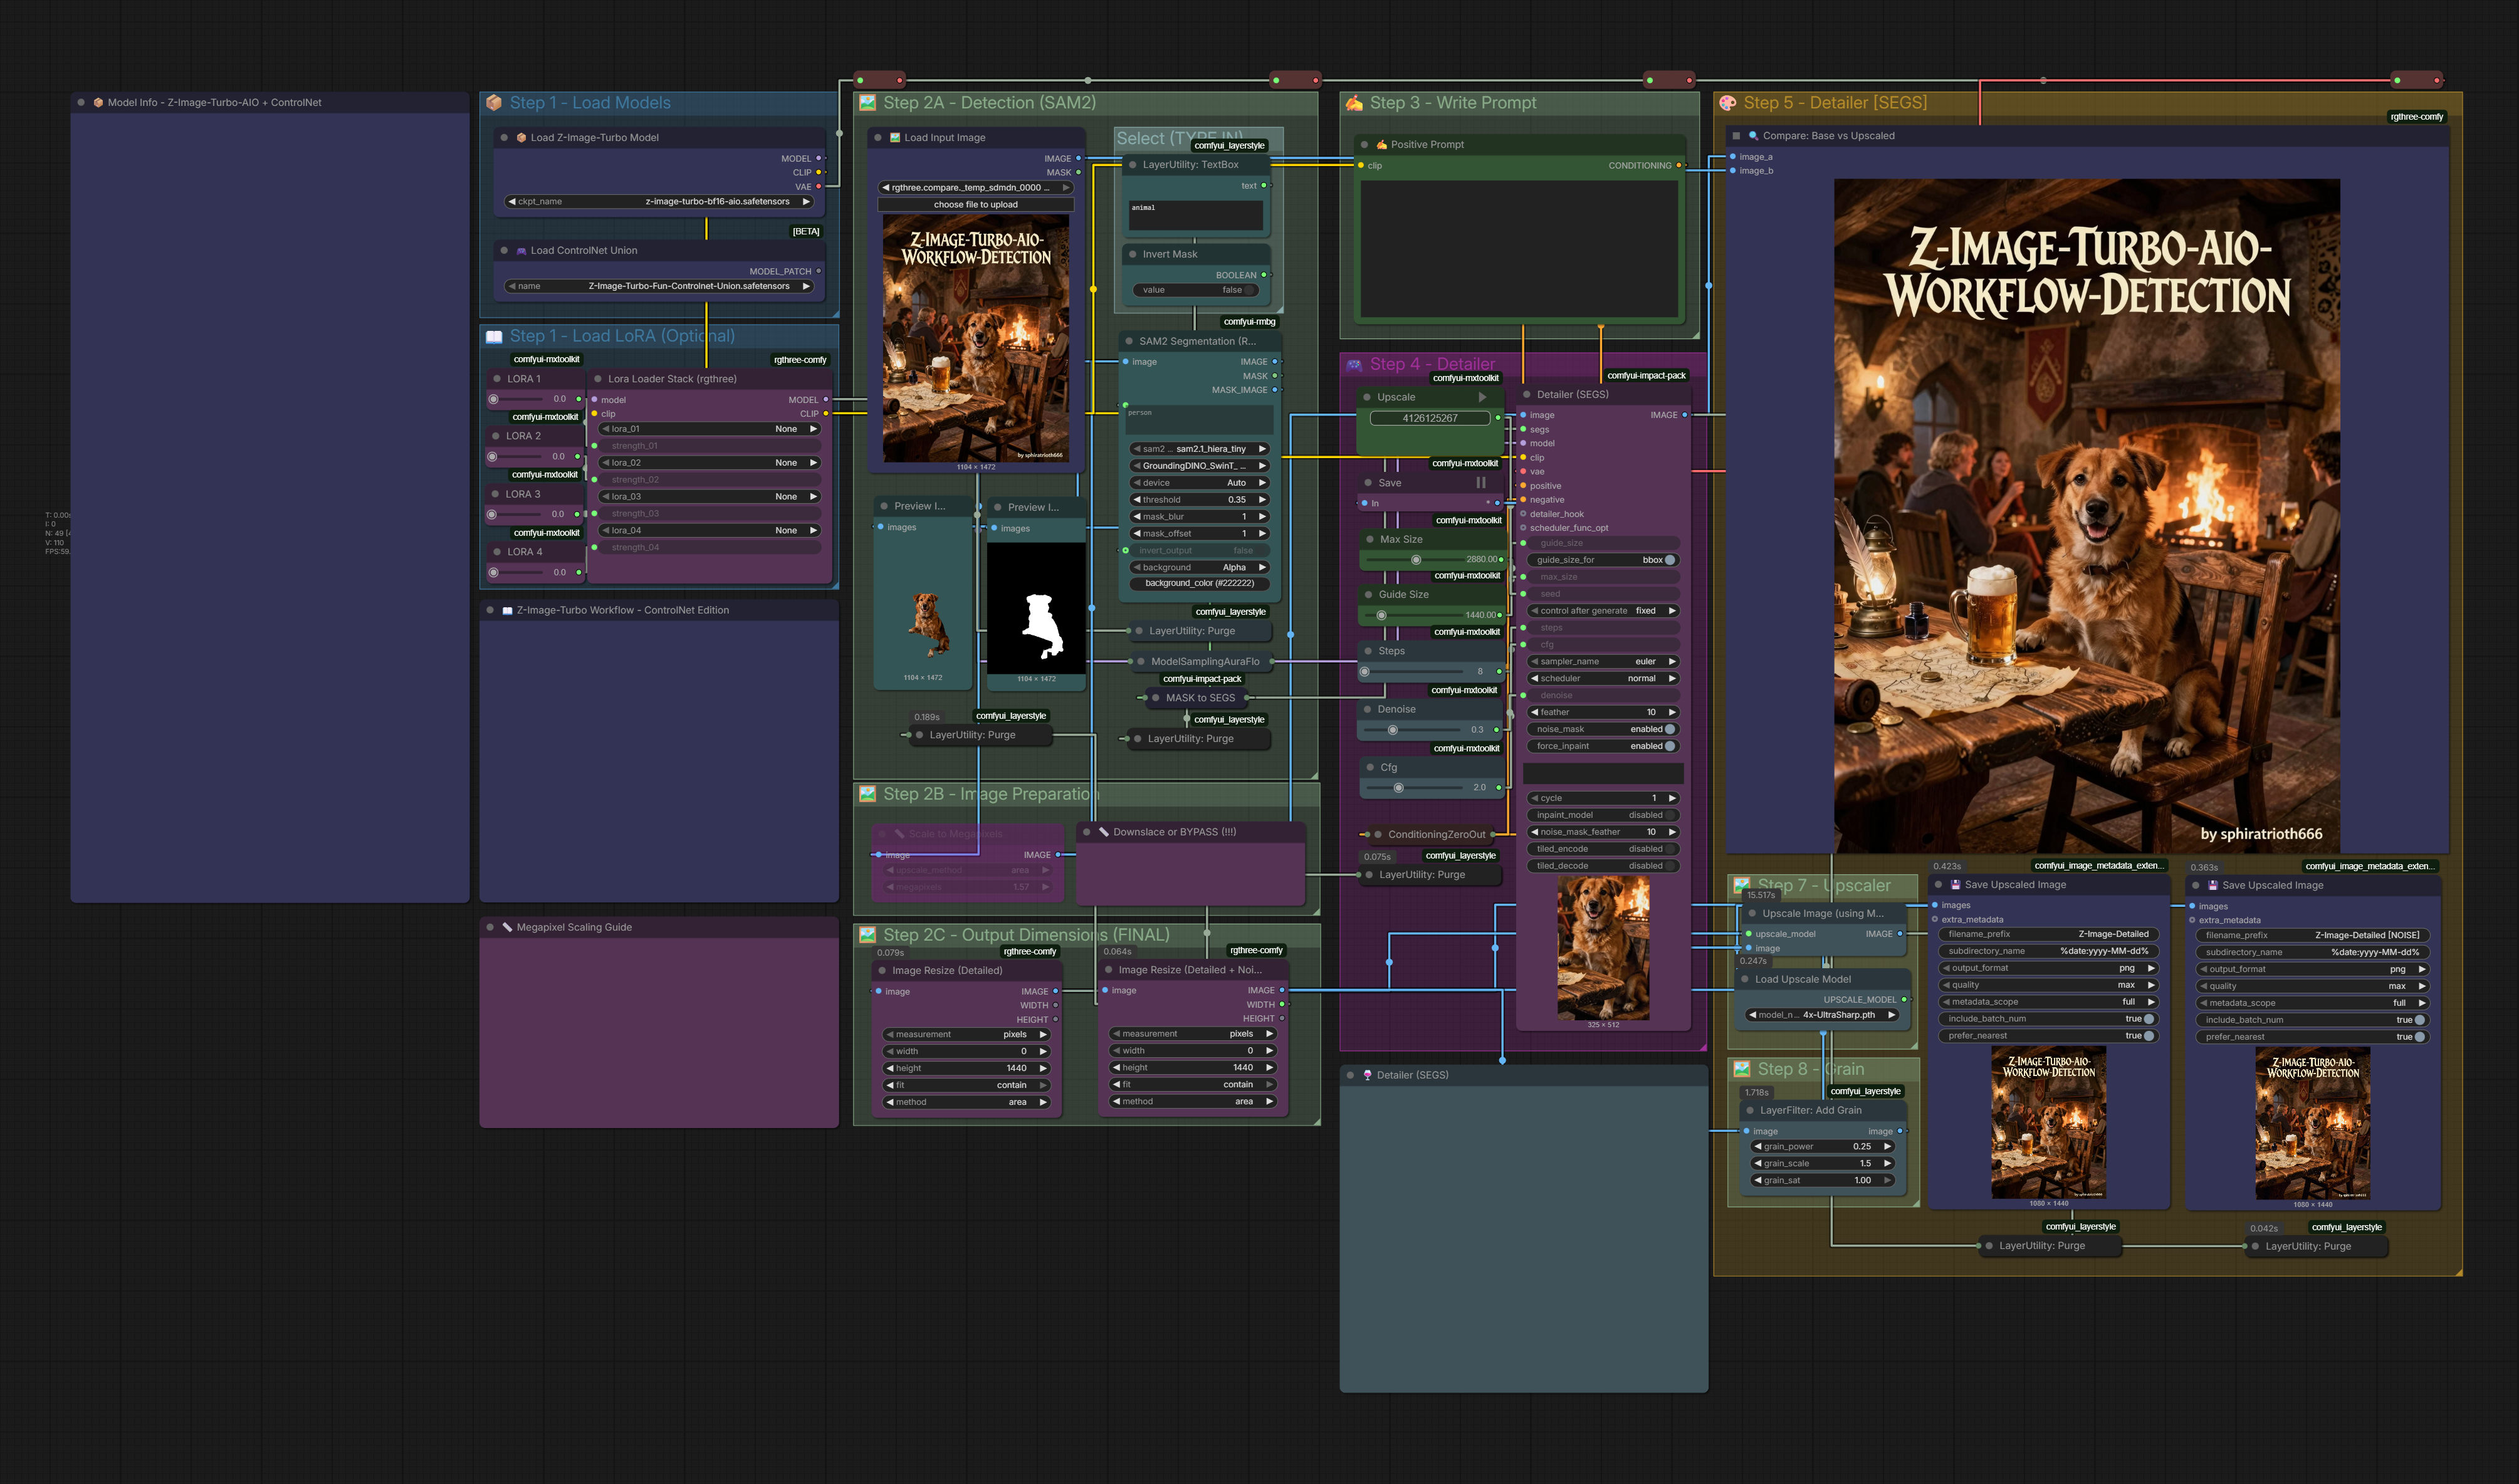Click the Save node pause icon

pos(1481,482)
